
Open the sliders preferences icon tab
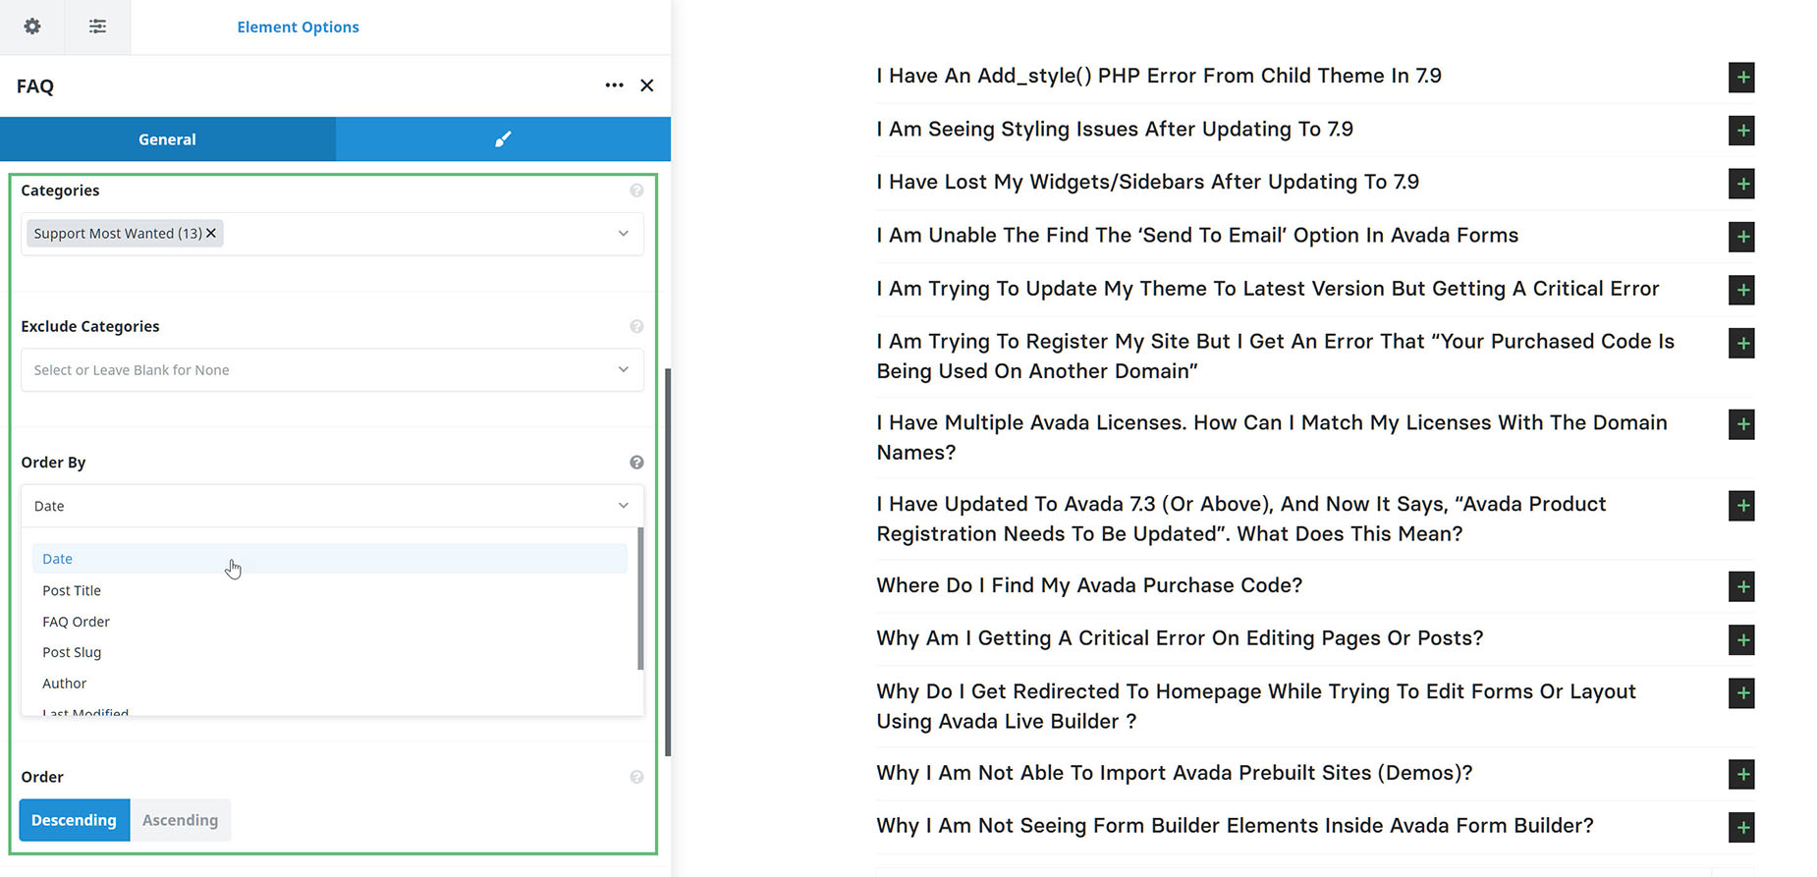(97, 27)
